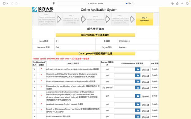This screenshot has height=119, width=191.
Task: Show Safari downloads
Action: pyautogui.click(x=172, y=3)
